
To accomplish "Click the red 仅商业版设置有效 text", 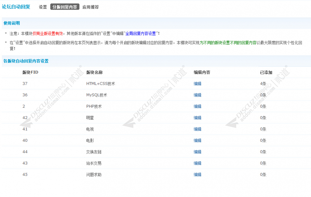I will (x=48, y=34).
